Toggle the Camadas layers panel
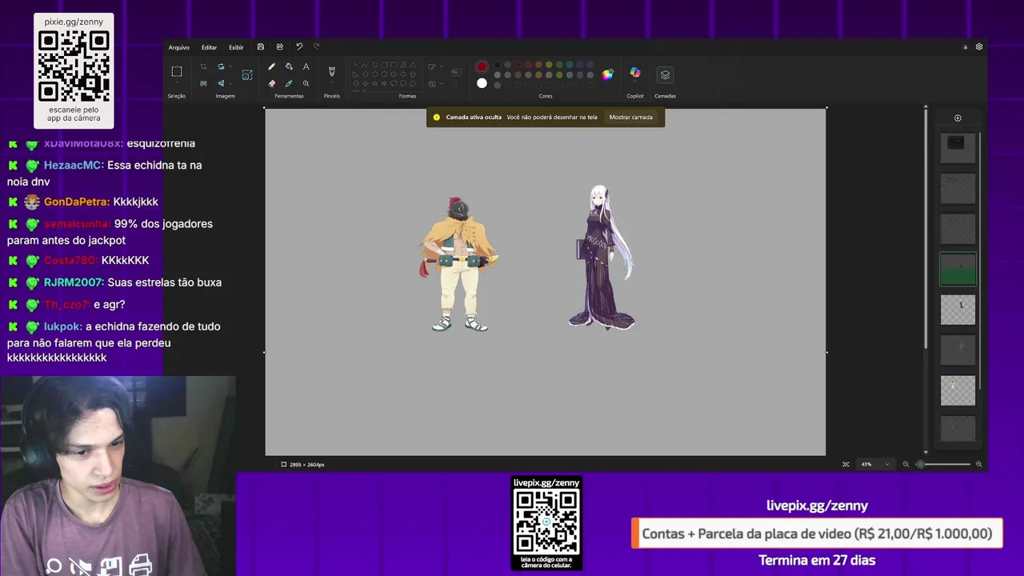The height and width of the screenshot is (576, 1024). pos(665,74)
